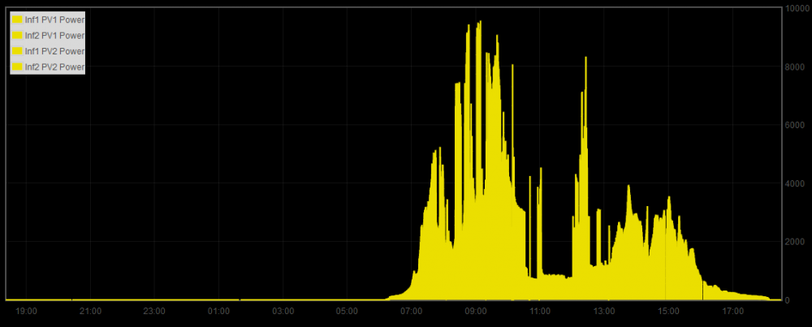The height and width of the screenshot is (327, 812).
Task: Click the 01:00 time axis label
Action: pos(218,312)
